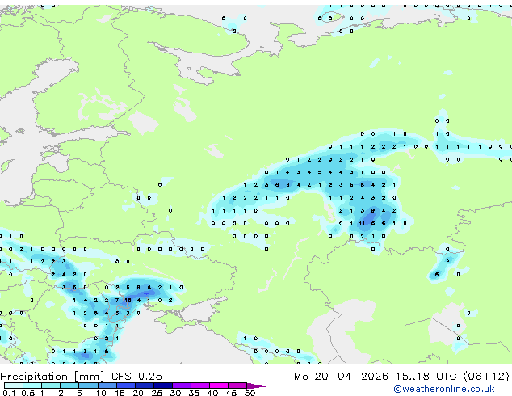Select the 0.5–1 mm legend color swatch

point(32,385)
